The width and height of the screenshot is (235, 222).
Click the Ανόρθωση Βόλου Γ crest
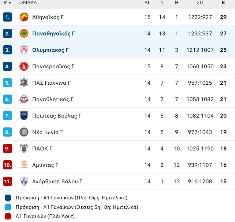tap(24, 181)
